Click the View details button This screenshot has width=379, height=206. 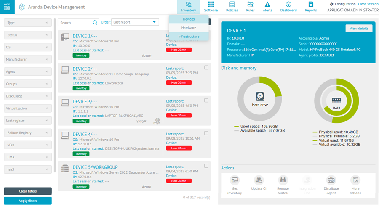point(359,29)
